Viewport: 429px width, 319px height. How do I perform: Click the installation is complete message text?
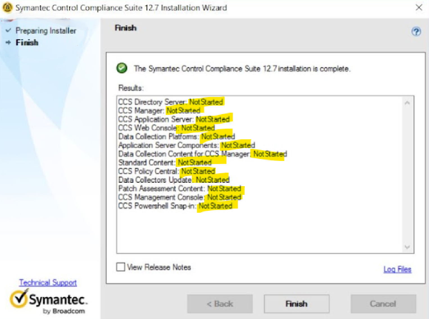[x=242, y=69]
